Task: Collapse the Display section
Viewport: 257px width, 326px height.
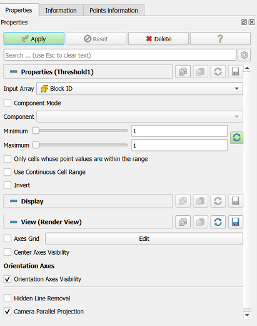Action: 88,201
